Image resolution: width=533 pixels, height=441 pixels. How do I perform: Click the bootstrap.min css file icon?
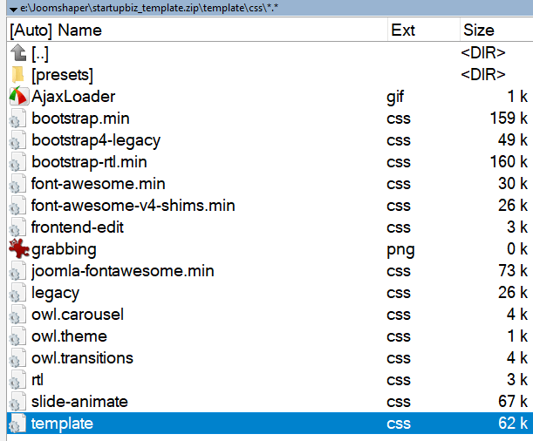[x=17, y=119]
